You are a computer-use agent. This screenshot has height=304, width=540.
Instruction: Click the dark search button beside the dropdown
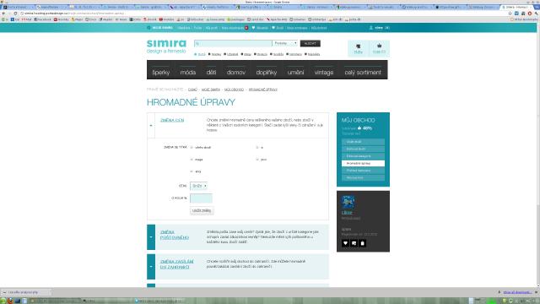tap(310, 43)
